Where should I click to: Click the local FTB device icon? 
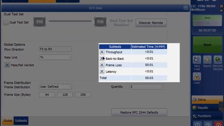click(x=40, y=22)
